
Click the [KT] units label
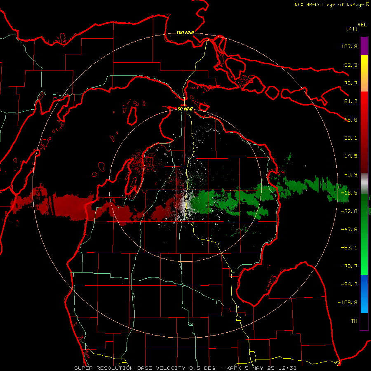click(352, 28)
